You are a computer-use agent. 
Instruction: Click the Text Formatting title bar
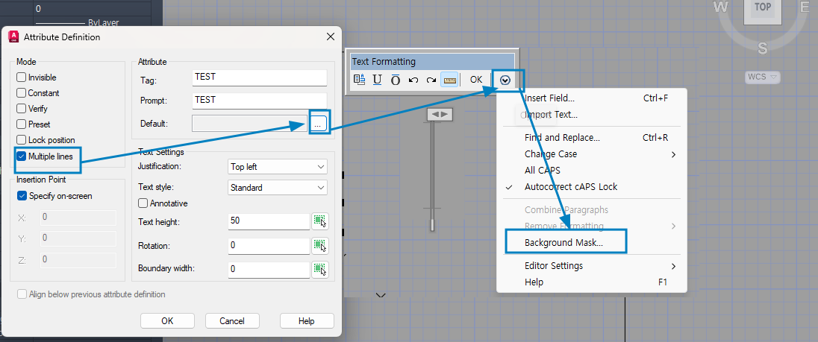[432, 61]
